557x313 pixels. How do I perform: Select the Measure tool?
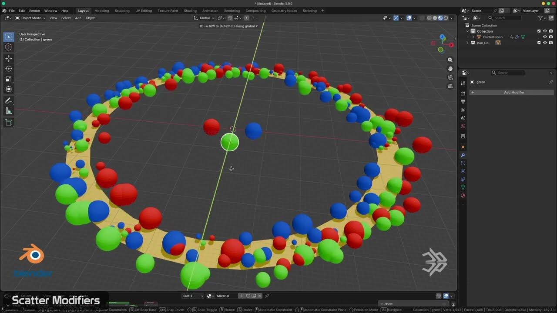(x=9, y=110)
